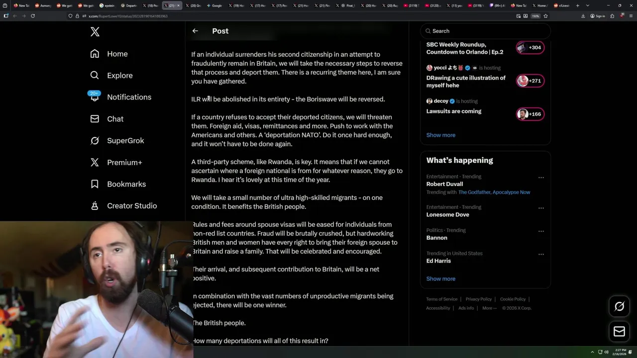The image size is (637, 358).
Task: Click browser forward navigation arrow
Action: point(23,16)
